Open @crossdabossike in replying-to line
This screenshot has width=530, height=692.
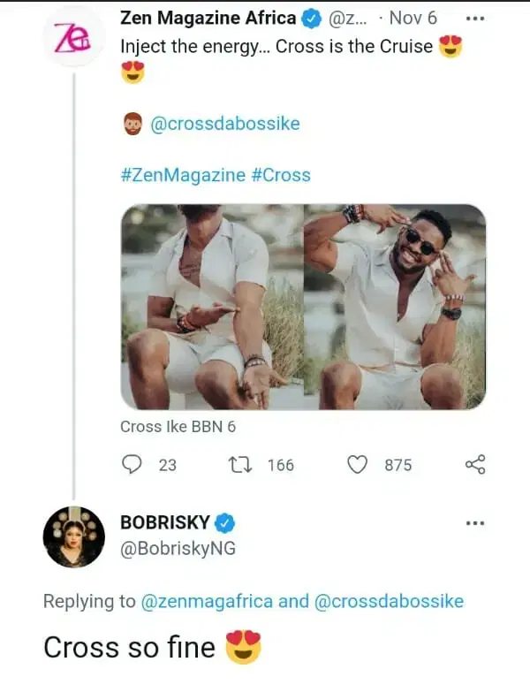[389, 602]
